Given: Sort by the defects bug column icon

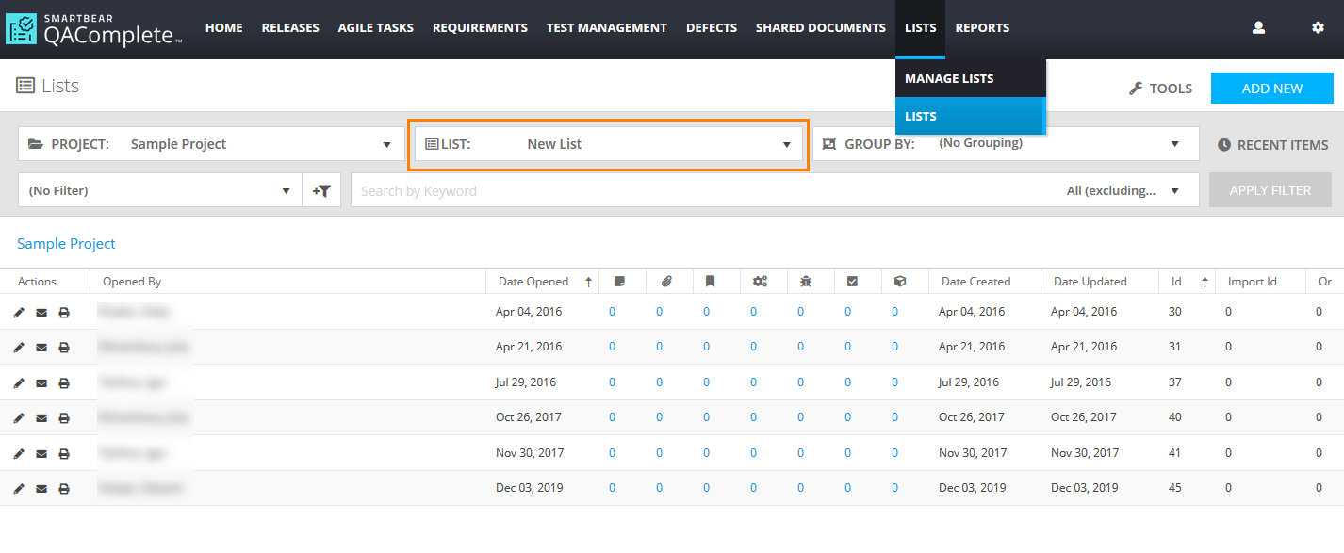Looking at the screenshot, I should (x=806, y=281).
